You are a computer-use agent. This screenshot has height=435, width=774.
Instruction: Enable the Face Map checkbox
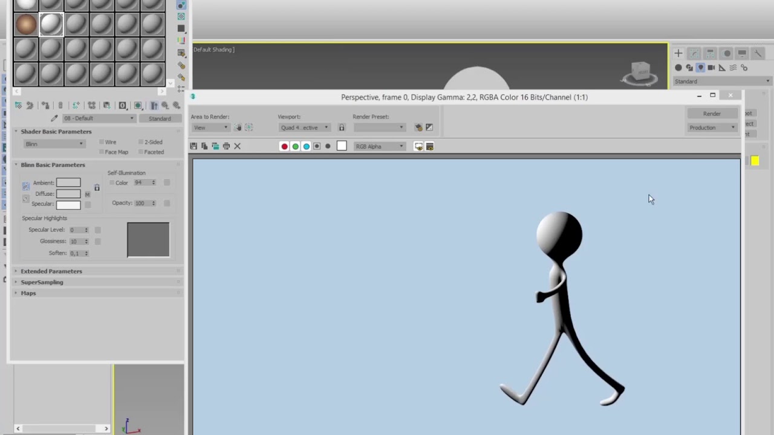[102, 152]
